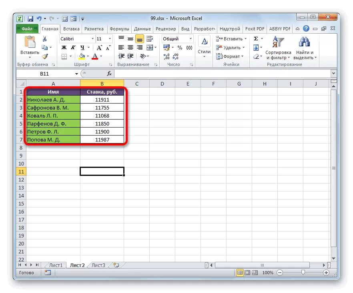Switch to the Вид ribbon tab

[x=185, y=29]
